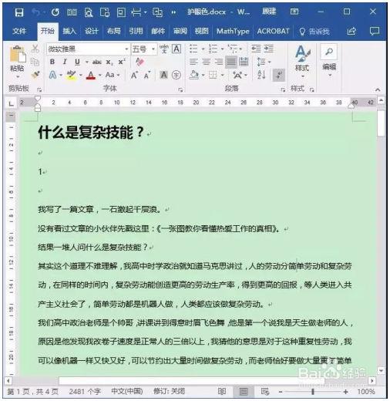Click the Sort A-Z icon
390x401 pixels.
pos(261,75)
